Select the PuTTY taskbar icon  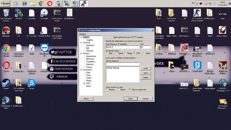pos(84,4)
